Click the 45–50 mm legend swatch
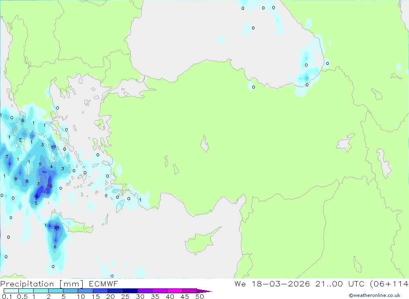This screenshot has height=299, width=409. coord(189,291)
